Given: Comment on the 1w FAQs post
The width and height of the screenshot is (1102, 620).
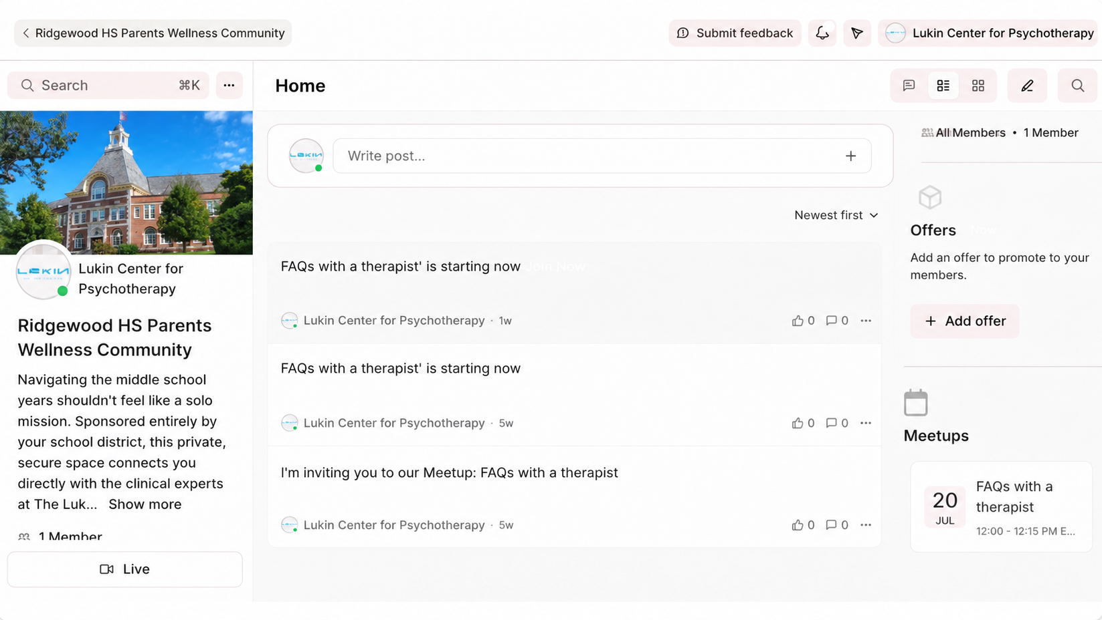Looking at the screenshot, I should [x=836, y=321].
